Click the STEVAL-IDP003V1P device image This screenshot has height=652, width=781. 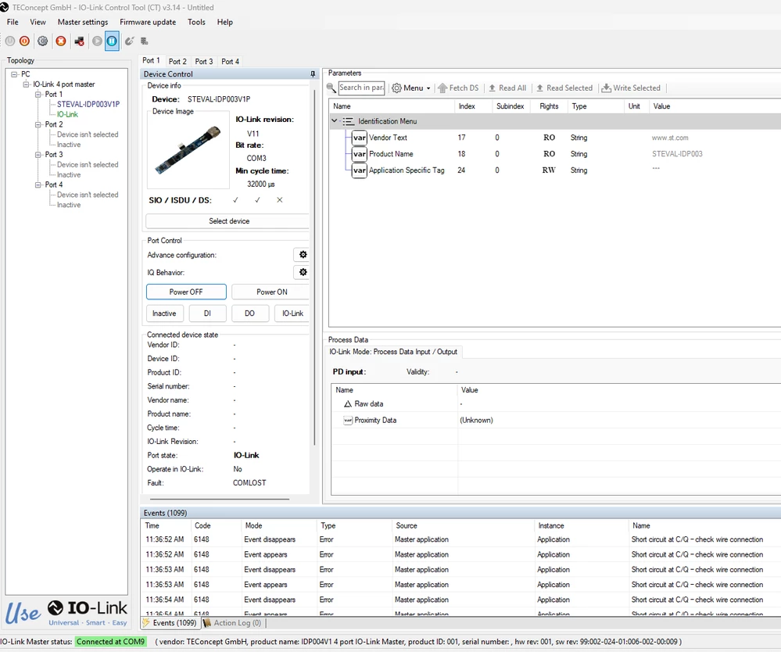pos(188,149)
